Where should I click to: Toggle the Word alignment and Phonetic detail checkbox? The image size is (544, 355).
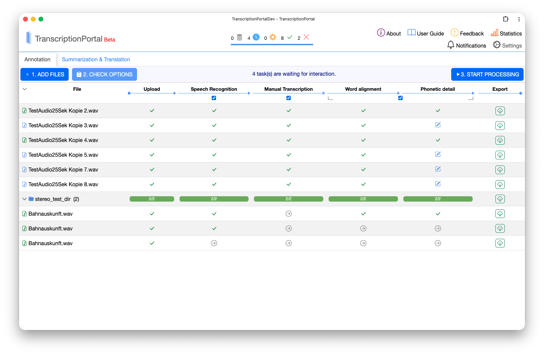pyautogui.click(x=401, y=98)
